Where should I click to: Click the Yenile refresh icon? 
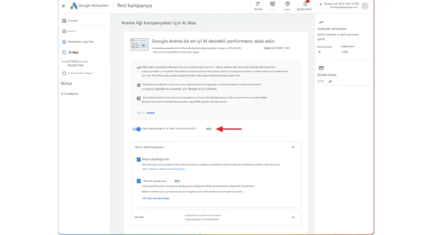point(258,4)
